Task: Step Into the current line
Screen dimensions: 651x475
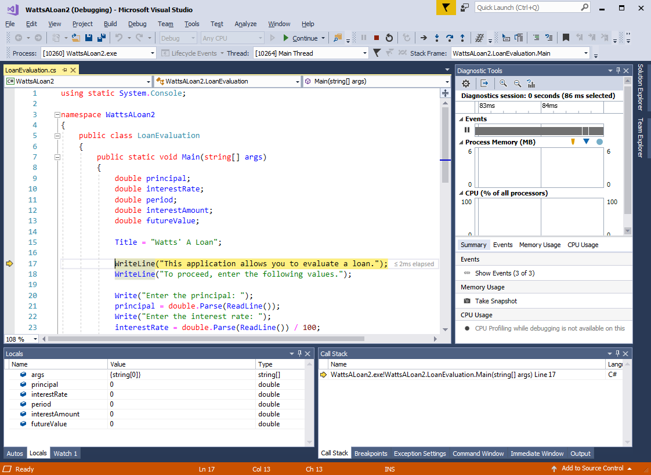Action: (x=437, y=38)
